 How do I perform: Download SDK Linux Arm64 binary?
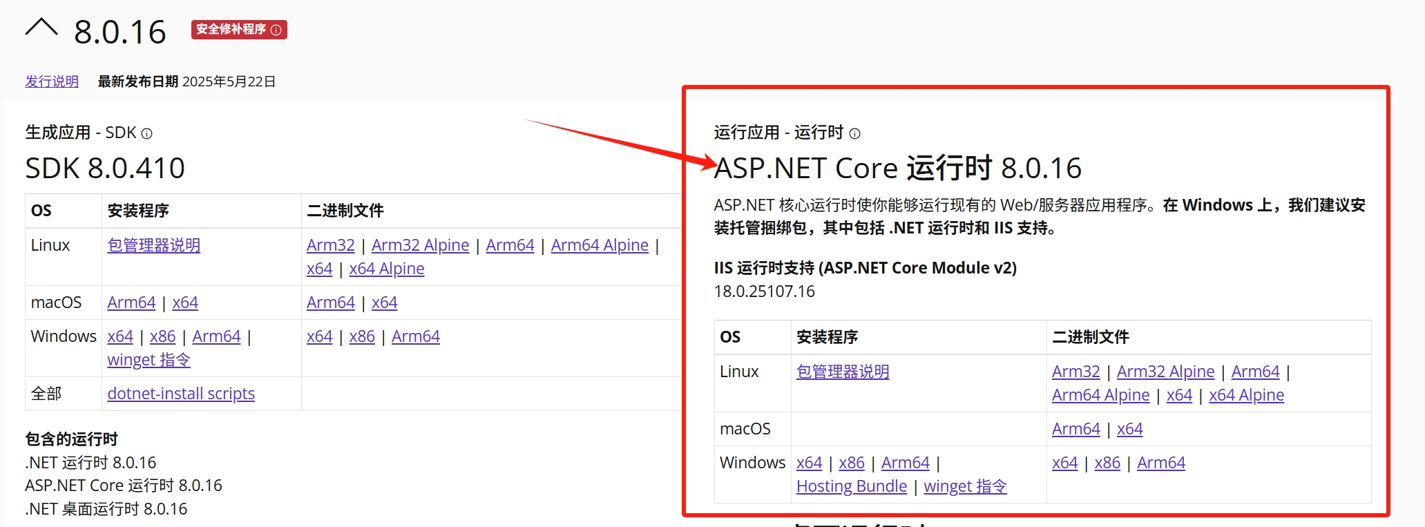coord(510,245)
